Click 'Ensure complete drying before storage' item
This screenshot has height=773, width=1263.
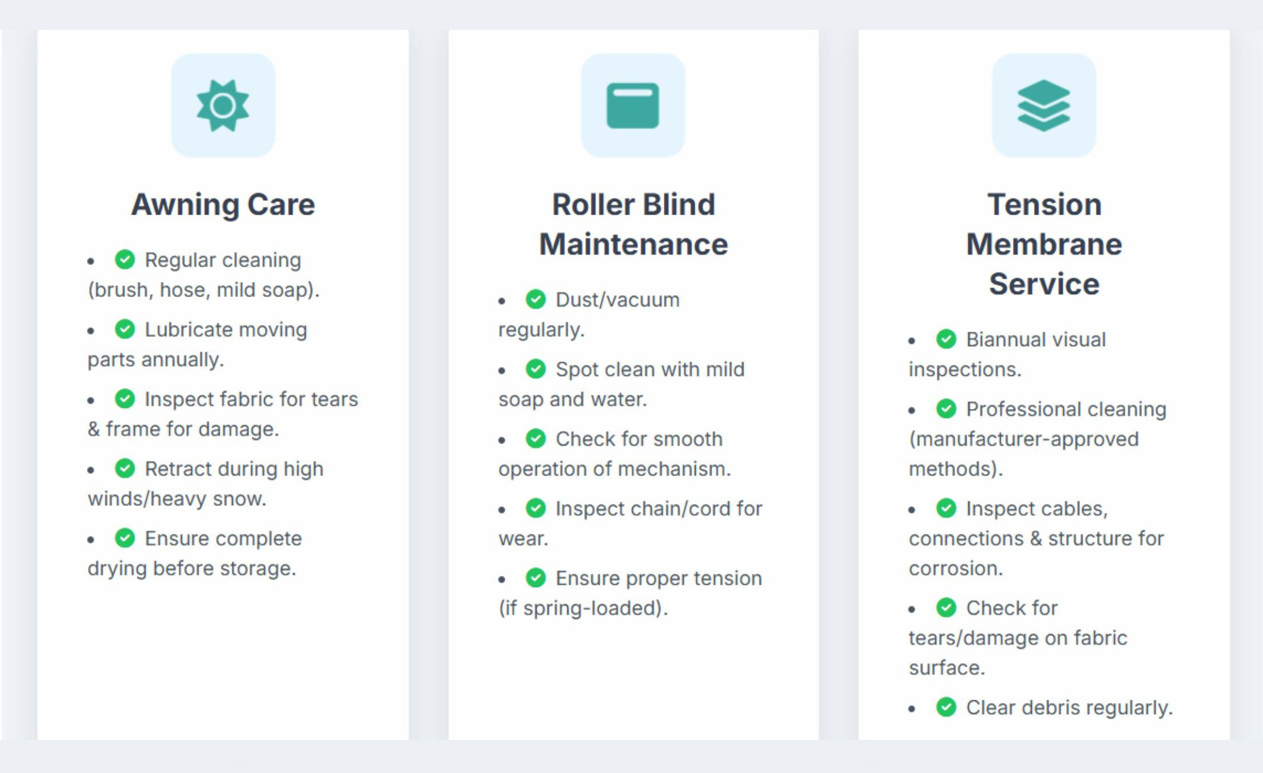(x=195, y=553)
